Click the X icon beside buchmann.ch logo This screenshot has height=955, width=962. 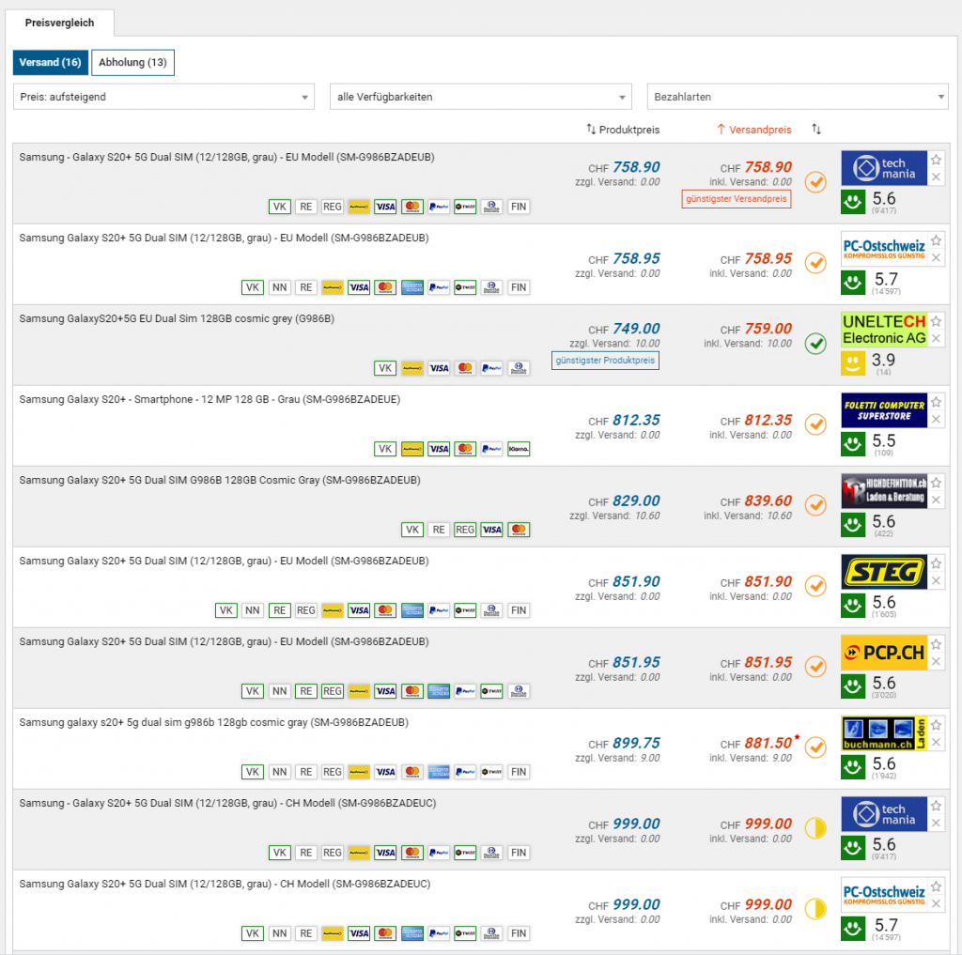point(936,743)
